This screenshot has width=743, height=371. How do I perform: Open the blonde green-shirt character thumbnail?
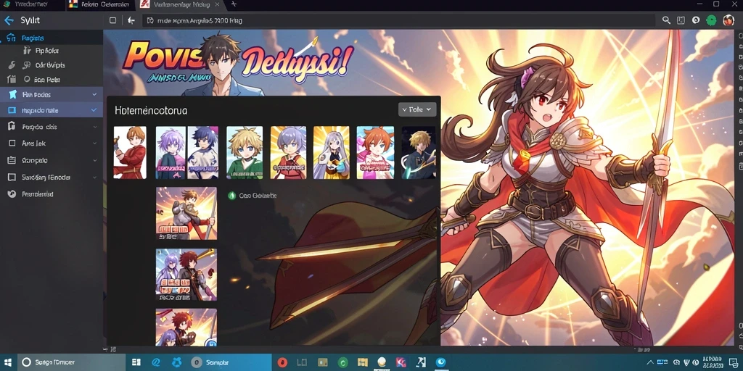point(245,152)
